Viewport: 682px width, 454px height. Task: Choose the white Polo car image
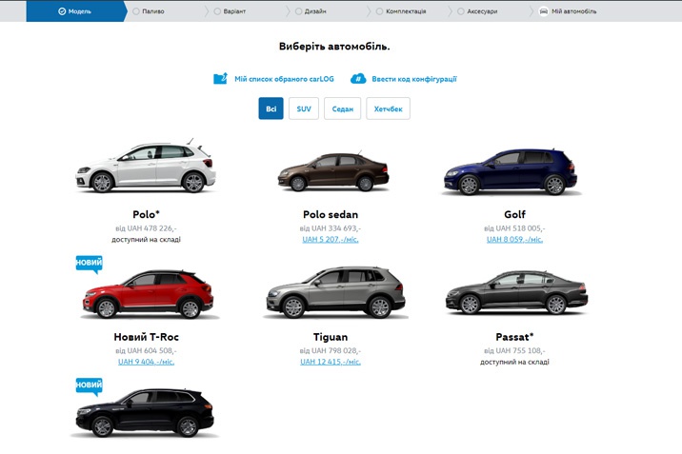point(146,168)
